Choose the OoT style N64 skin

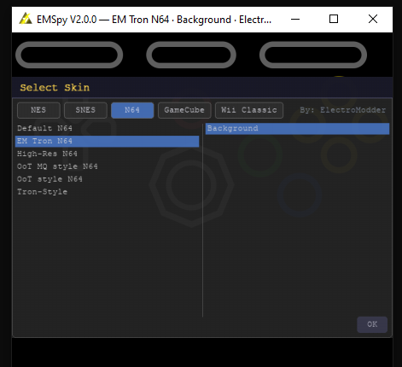[107, 179]
